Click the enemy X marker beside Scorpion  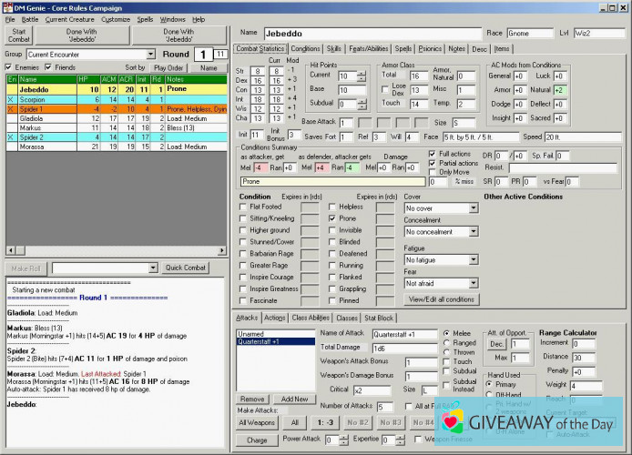[x=11, y=98]
